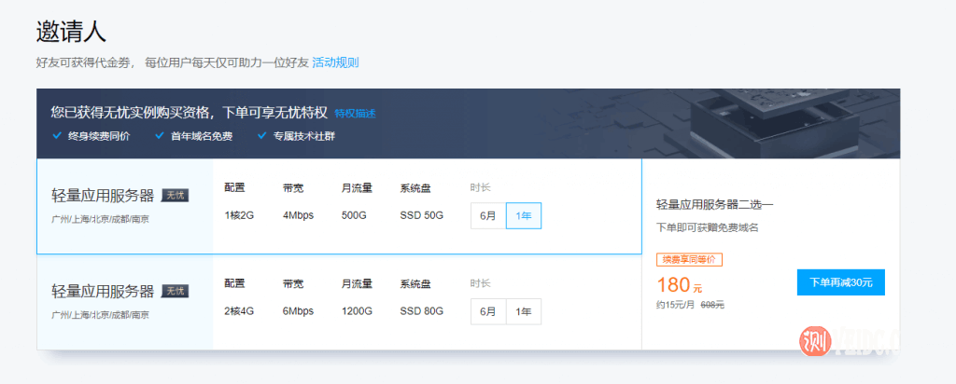Click the region list under the 1核2G plan

pos(101,219)
